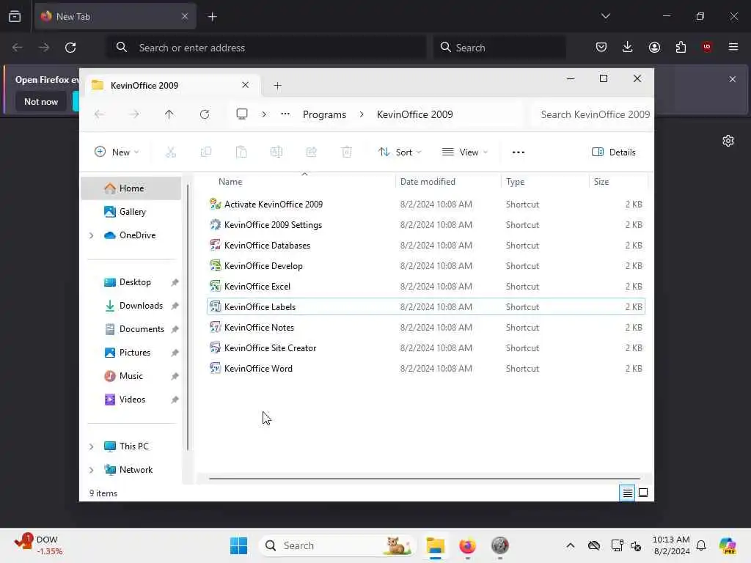Expand the This PC tree node
The height and width of the screenshot is (563, 751).
click(91, 446)
